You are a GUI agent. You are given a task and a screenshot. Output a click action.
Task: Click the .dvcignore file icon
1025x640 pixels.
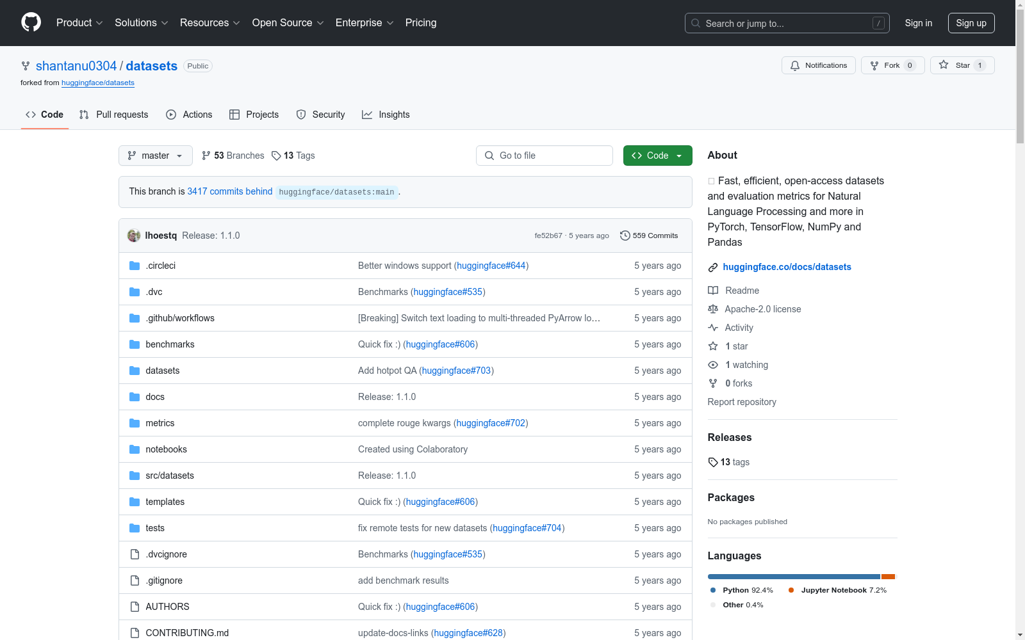(135, 554)
